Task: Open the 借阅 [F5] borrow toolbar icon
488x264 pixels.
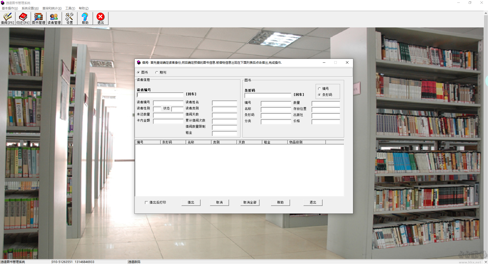Action: point(8,19)
